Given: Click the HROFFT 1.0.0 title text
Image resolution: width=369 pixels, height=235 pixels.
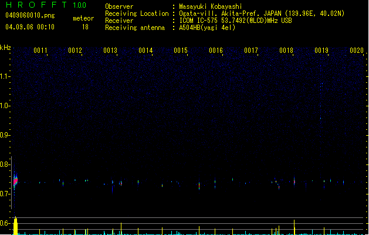Looking at the screenshot, I should click(46, 5).
